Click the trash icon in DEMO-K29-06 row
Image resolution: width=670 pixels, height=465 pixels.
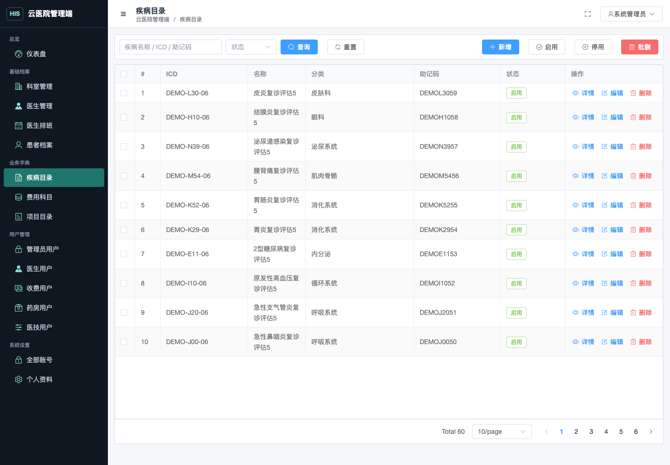click(633, 230)
